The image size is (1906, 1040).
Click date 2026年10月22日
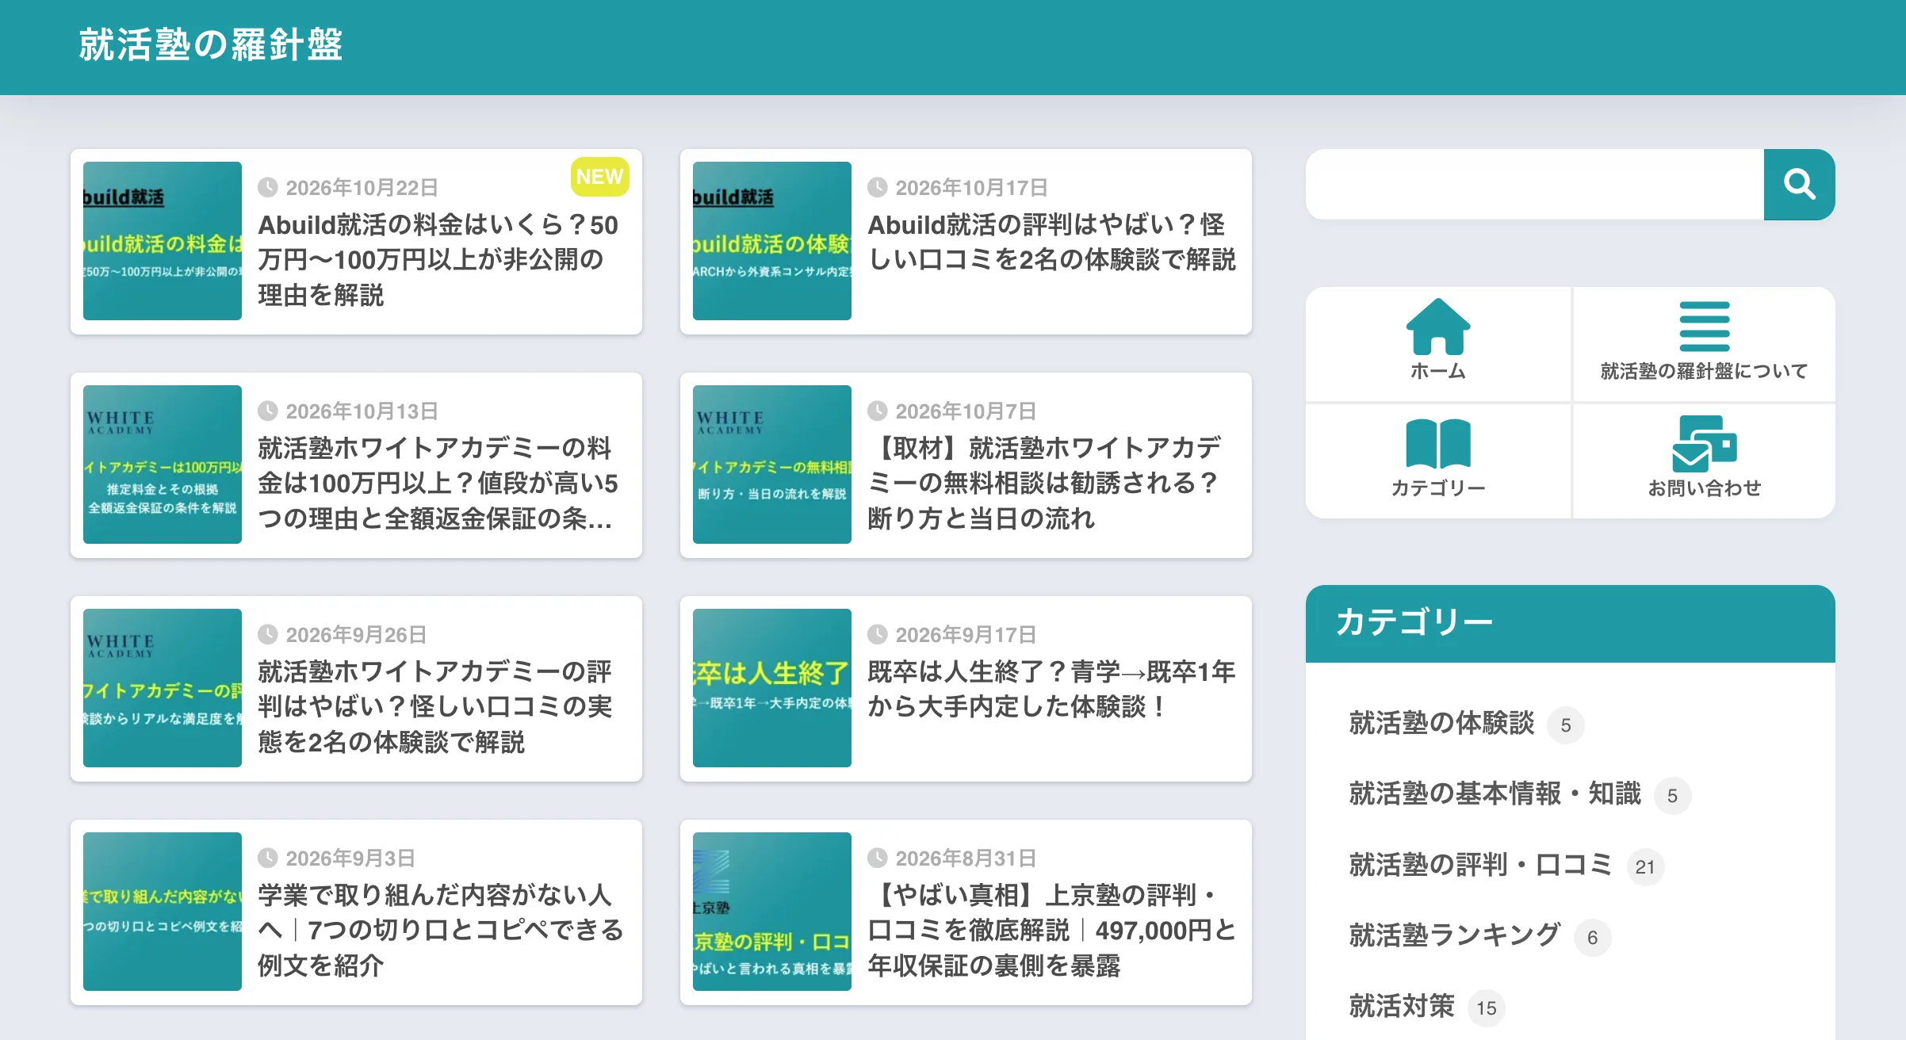[362, 188]
